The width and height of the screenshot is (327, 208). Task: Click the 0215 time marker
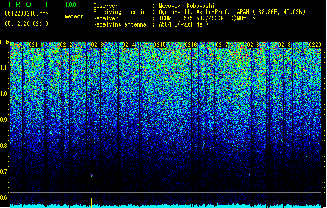click(x=160, y=45)
